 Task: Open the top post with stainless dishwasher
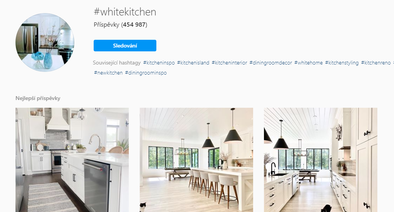pos(72,160)
